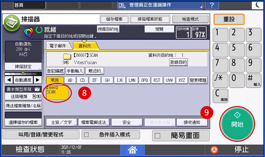Screen dimensions: 265x157
Task: Tap the green scanner application icon
Action: click(x=12, y=23)
